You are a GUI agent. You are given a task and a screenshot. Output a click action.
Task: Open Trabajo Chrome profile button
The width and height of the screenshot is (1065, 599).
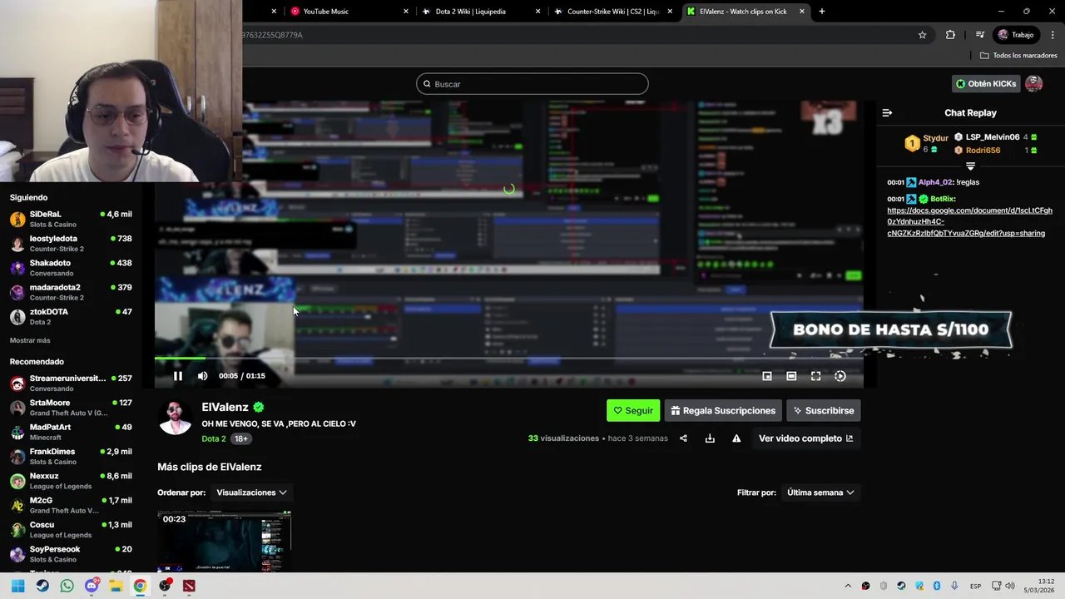(1016, 35)
